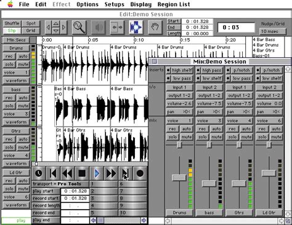Click the Start time field
This screenshot has width=292, height=225.
click(x=197, y=22)
